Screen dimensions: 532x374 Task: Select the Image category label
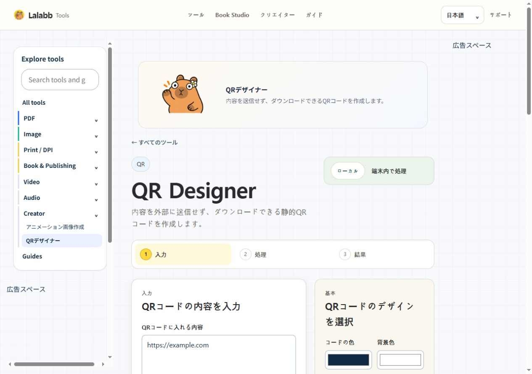coord(32,134)
